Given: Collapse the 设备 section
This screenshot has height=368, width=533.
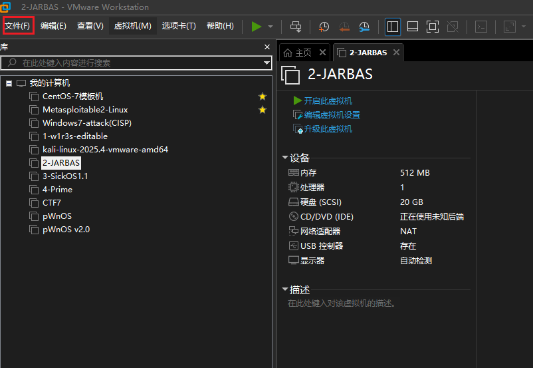Looking at the screenshot, I should tap(285, 157).
